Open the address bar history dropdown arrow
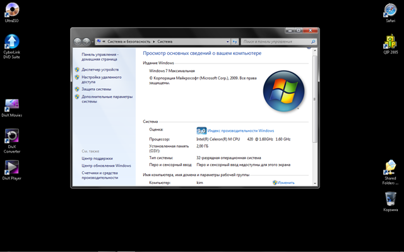Screen dimensions: 404x252 227,42
